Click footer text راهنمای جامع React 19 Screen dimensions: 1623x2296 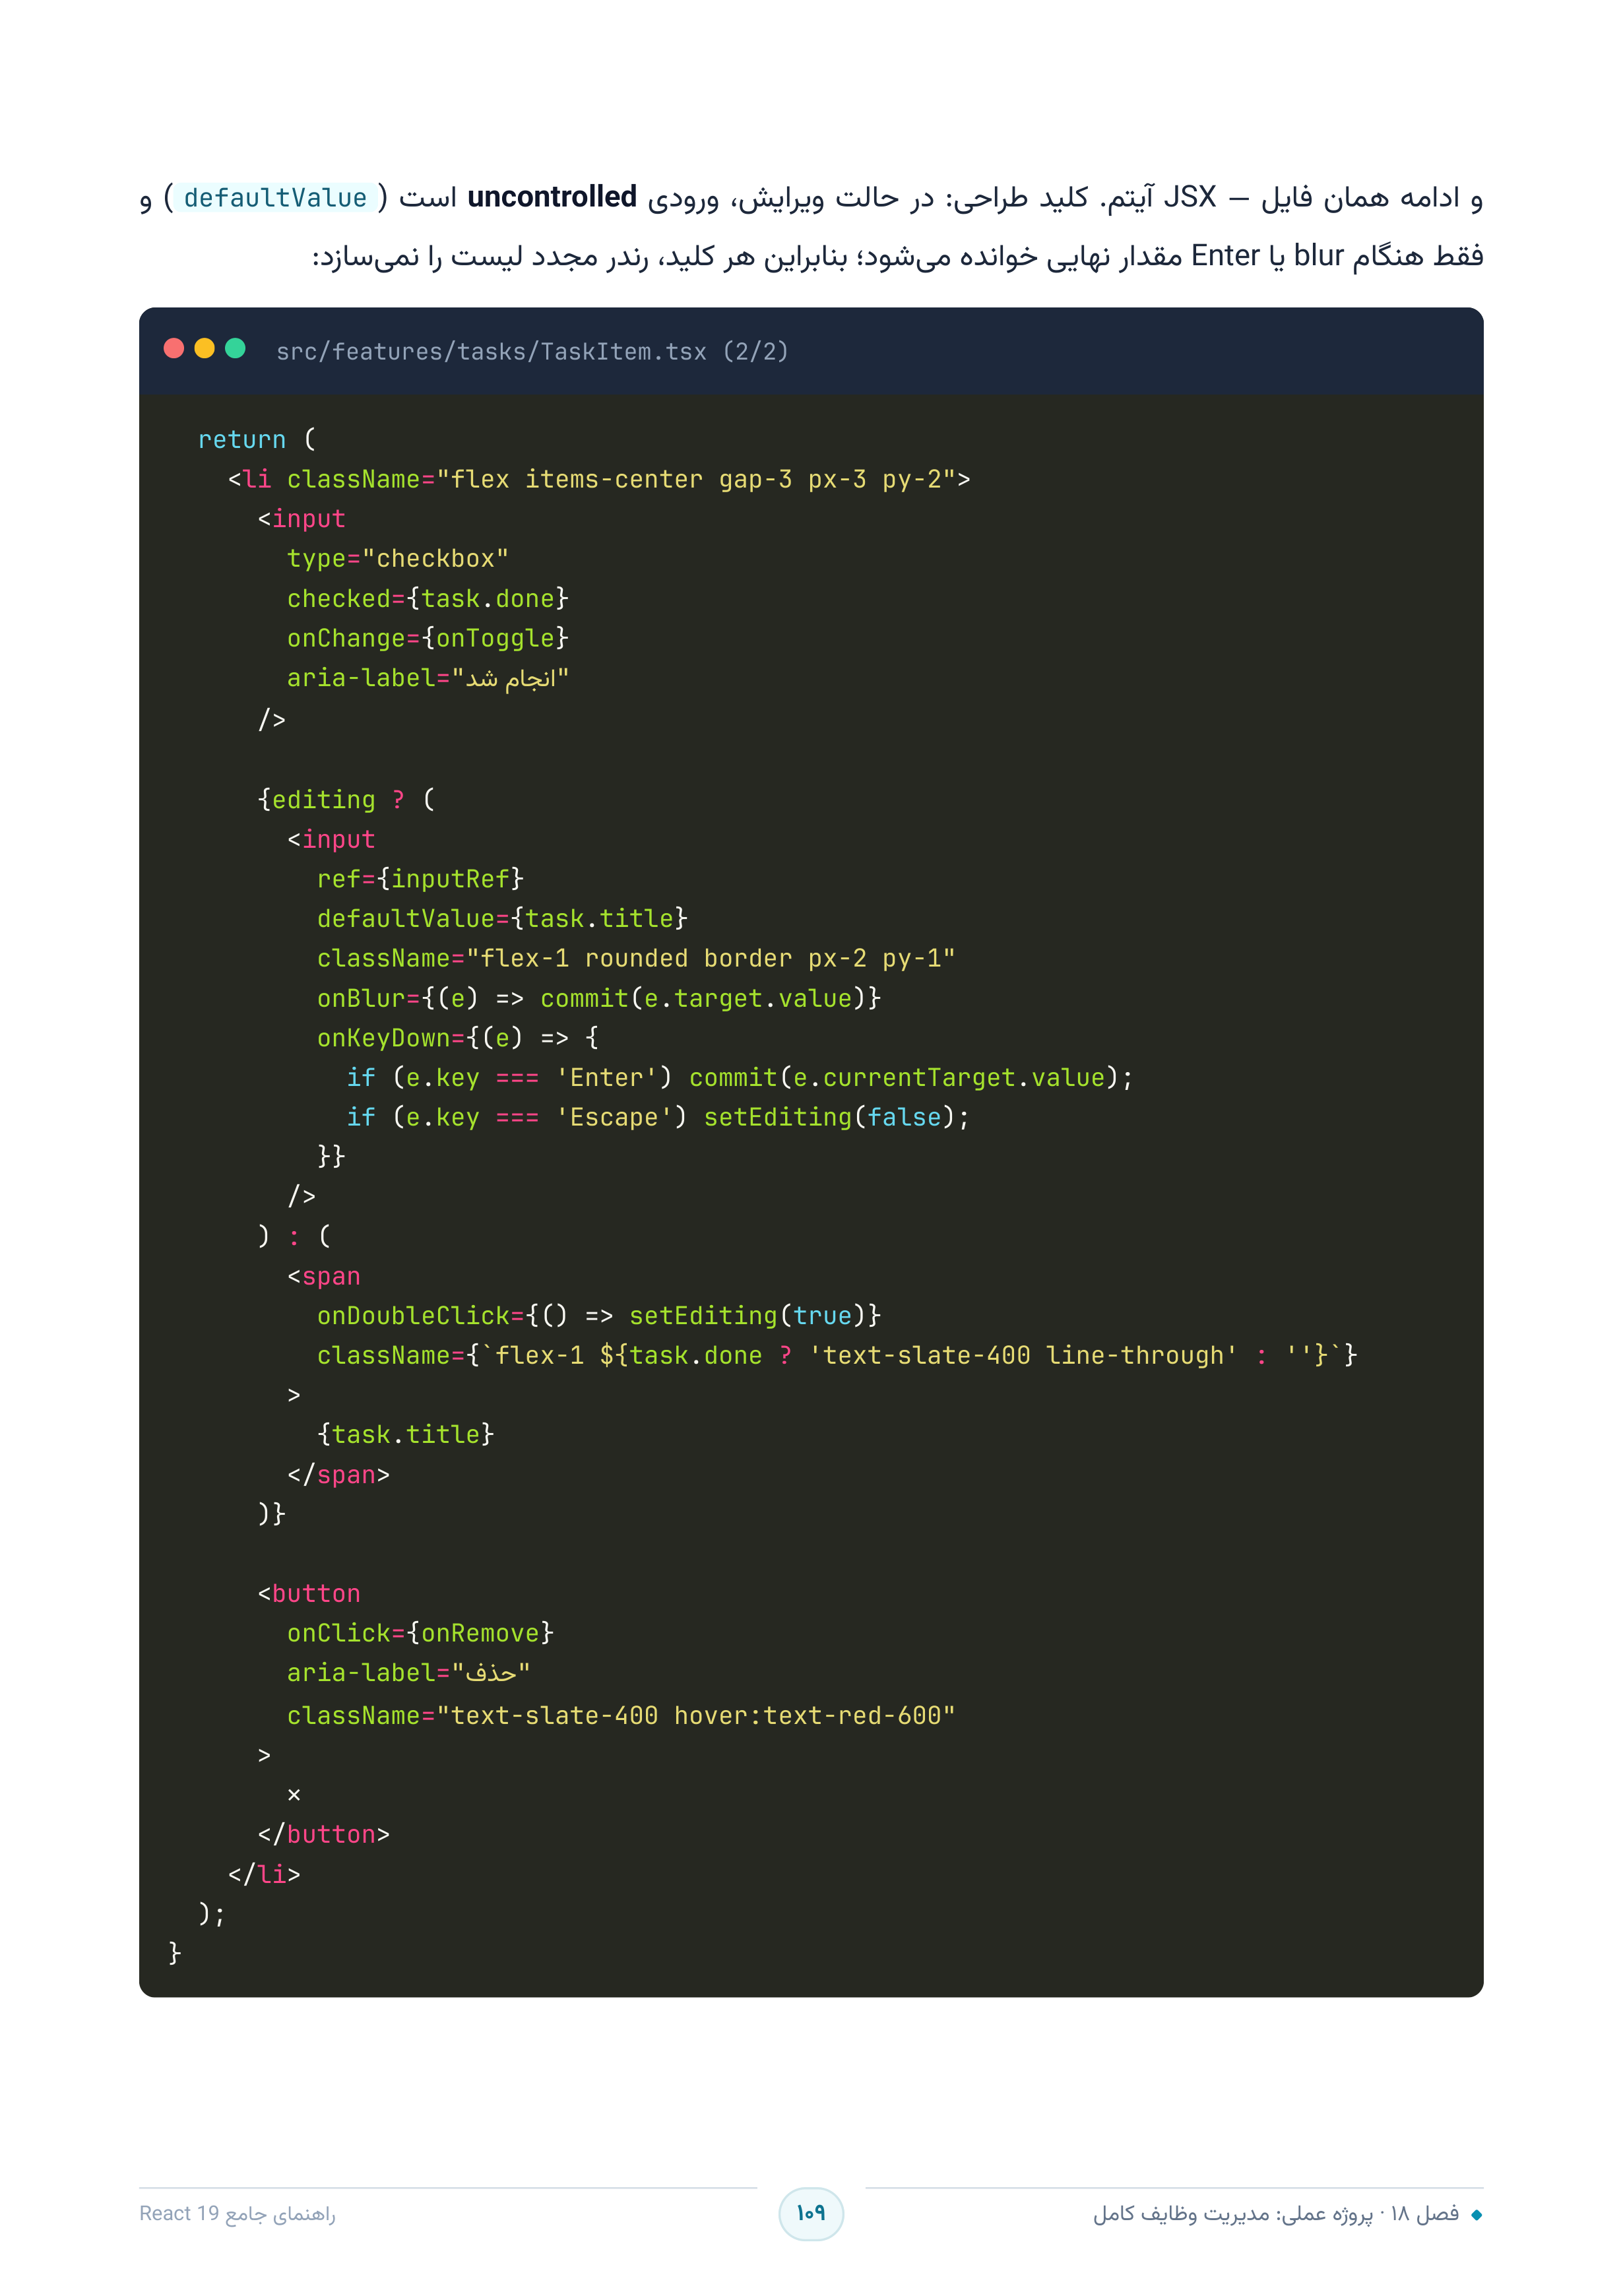237,2213
